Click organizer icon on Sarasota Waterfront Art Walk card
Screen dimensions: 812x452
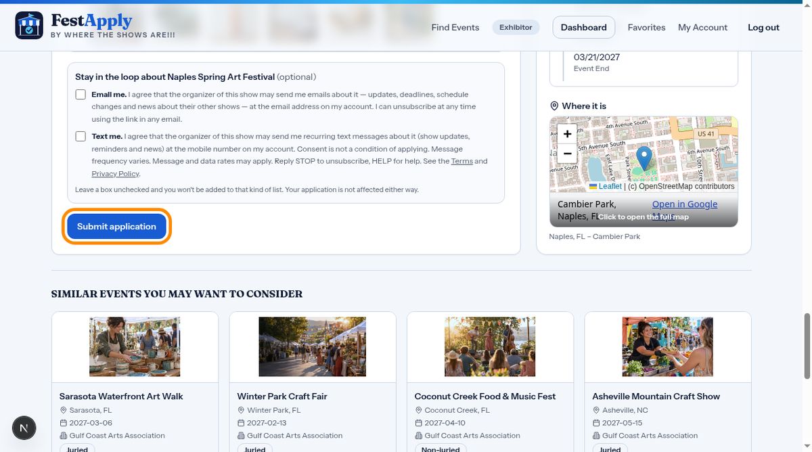click(x=64, y=436)
